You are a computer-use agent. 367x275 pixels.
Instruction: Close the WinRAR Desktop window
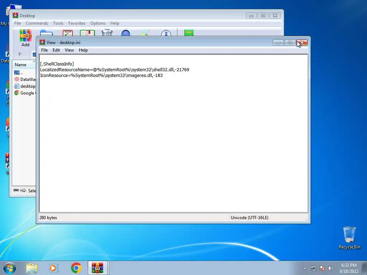click(x=275, y=16)
